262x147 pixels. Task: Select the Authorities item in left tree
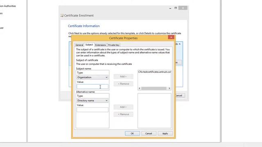pos(8,6)
